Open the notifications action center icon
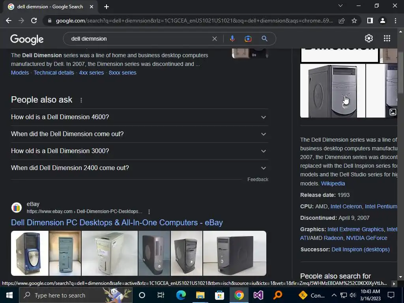 click(x=391, y=295)
